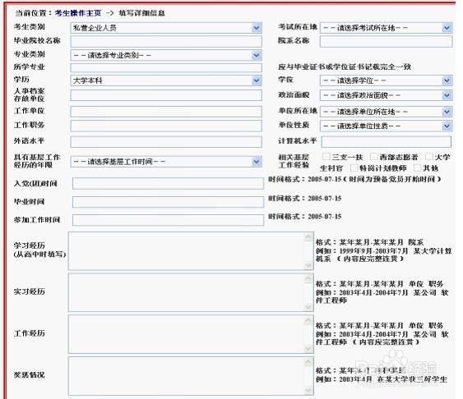Image resolution: width=463 pixels, height=399 pixels.
Task: Click the 奖惩情况 text area
Action: coord(191,376)
